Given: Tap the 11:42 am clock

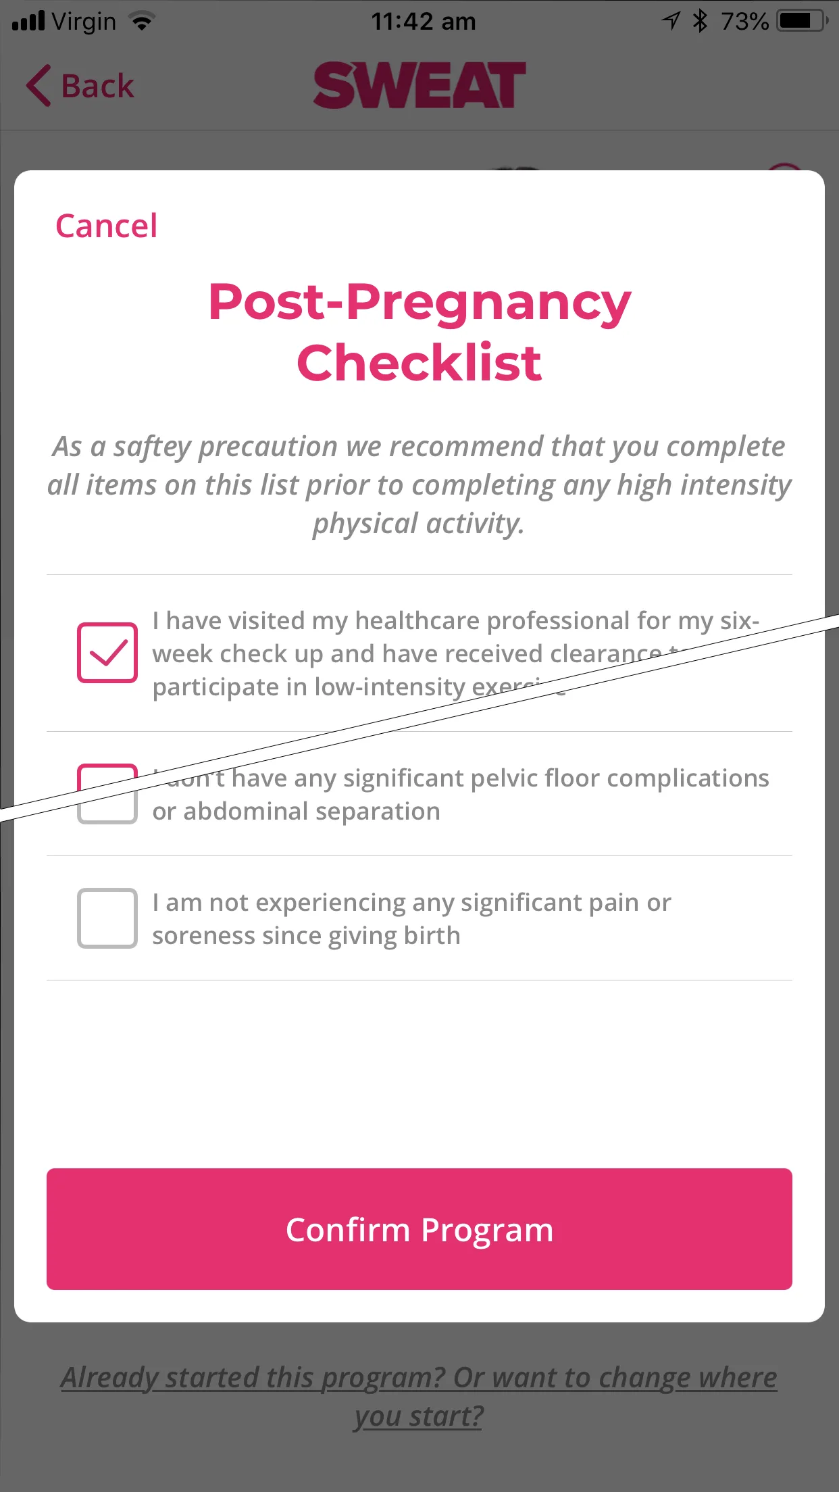Looking at the screenshot, I should [x=423, y=22].
